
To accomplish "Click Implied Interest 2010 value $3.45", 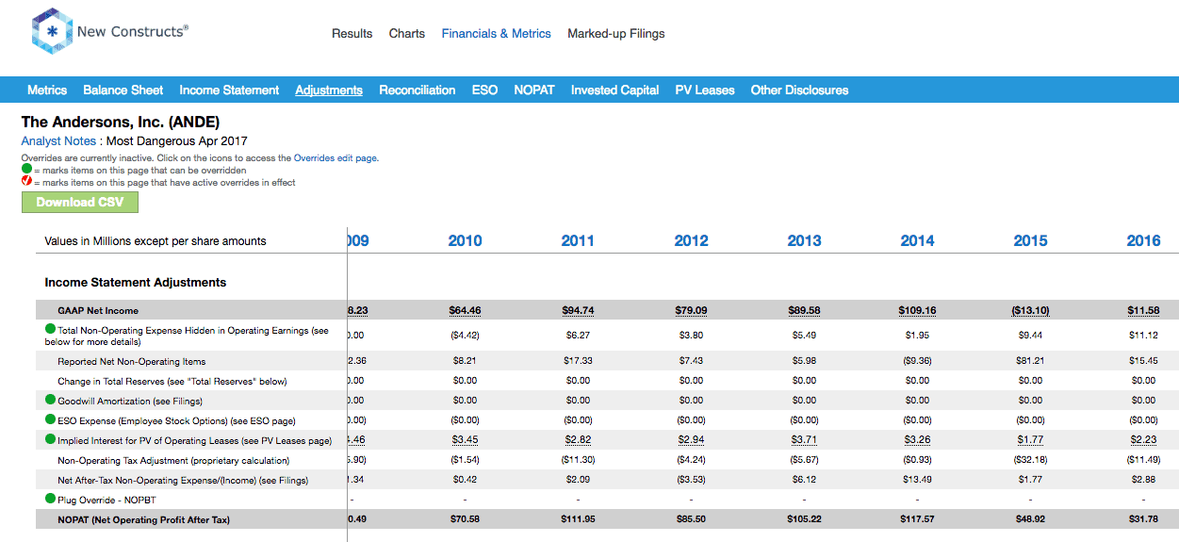I will click(465, 439).
